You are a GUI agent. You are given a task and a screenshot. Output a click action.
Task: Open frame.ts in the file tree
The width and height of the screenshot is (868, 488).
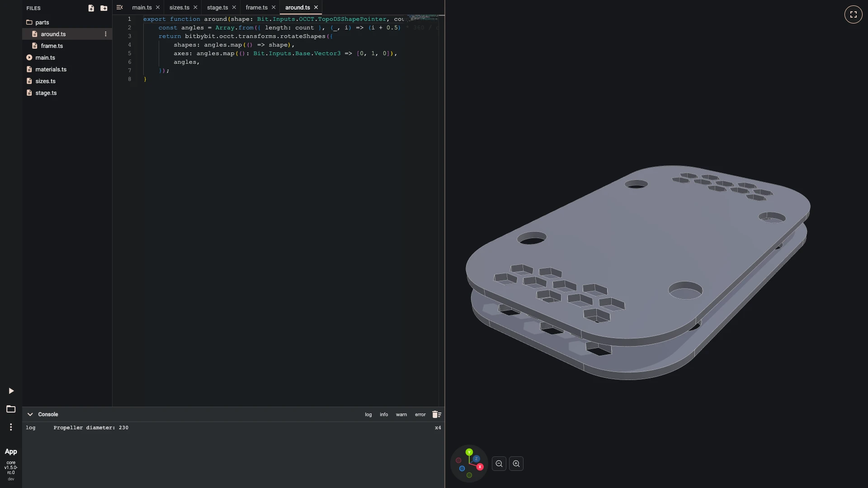[x=67, y=46]
